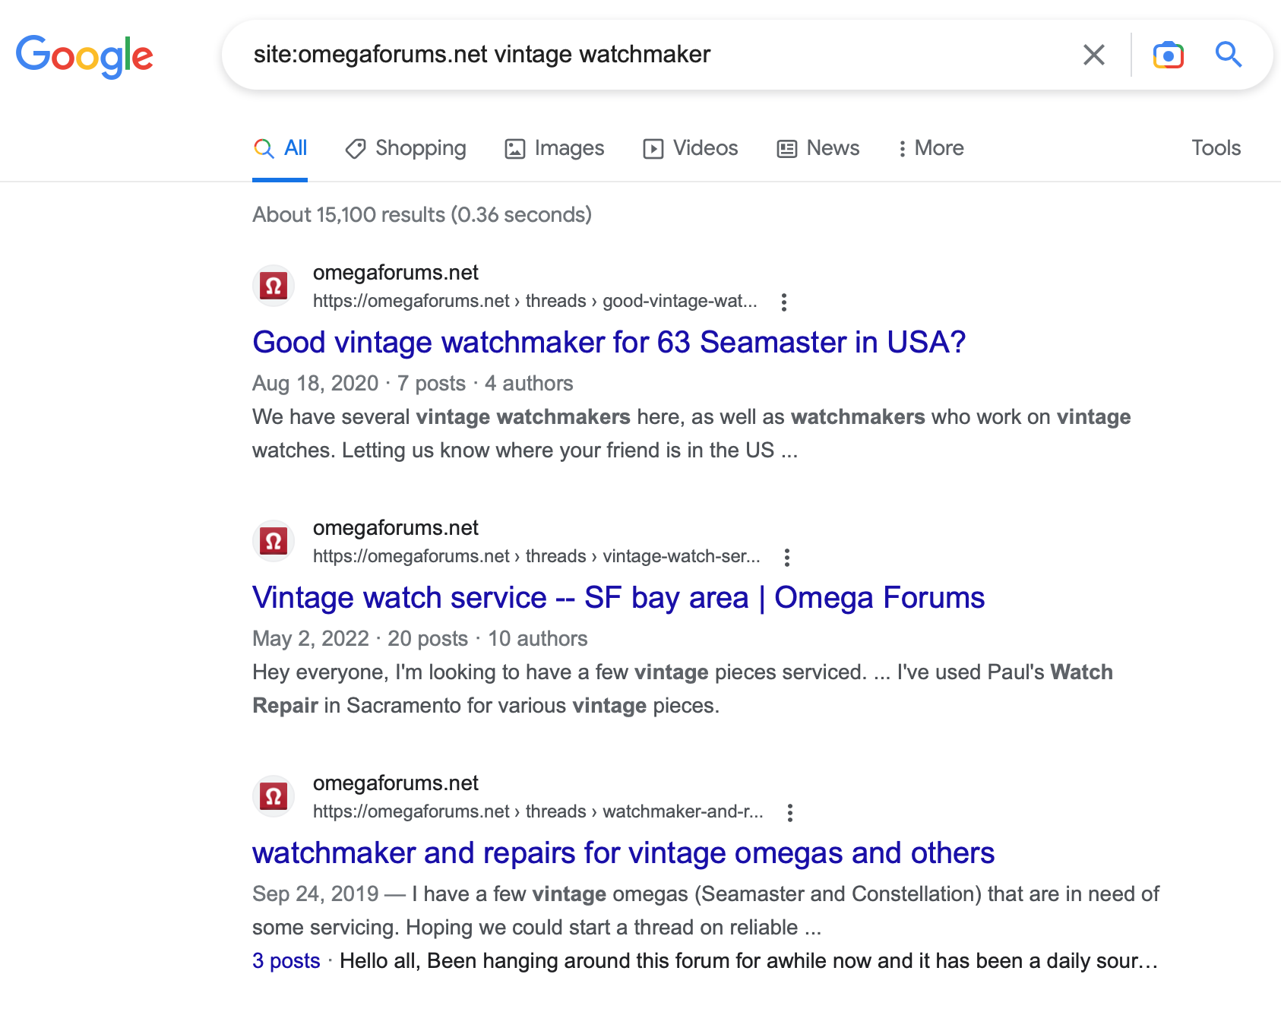Viewport: 1281px width, 1012px height.
Task: Click omegaforums favicon of first result
Action: 274,286
